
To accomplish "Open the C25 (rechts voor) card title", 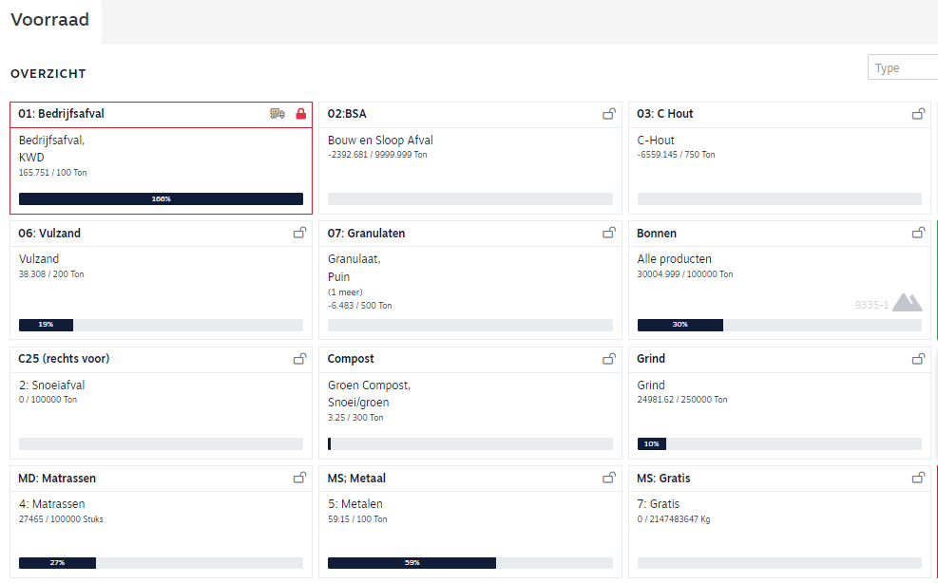I will 64,359.
